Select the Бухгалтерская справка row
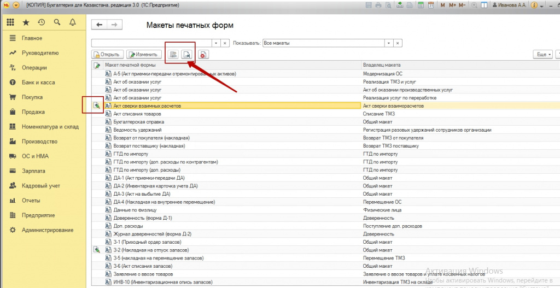Viewport: 560px width, 288px height. tap(326, 122)
